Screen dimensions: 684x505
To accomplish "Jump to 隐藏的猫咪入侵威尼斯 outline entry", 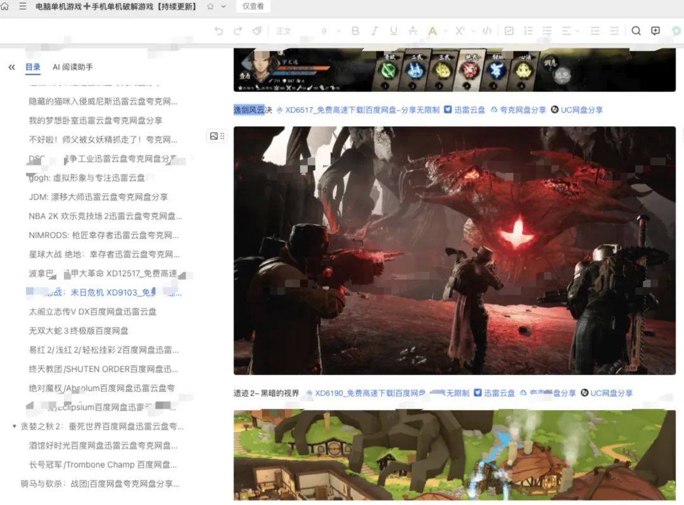I will 103,101.
